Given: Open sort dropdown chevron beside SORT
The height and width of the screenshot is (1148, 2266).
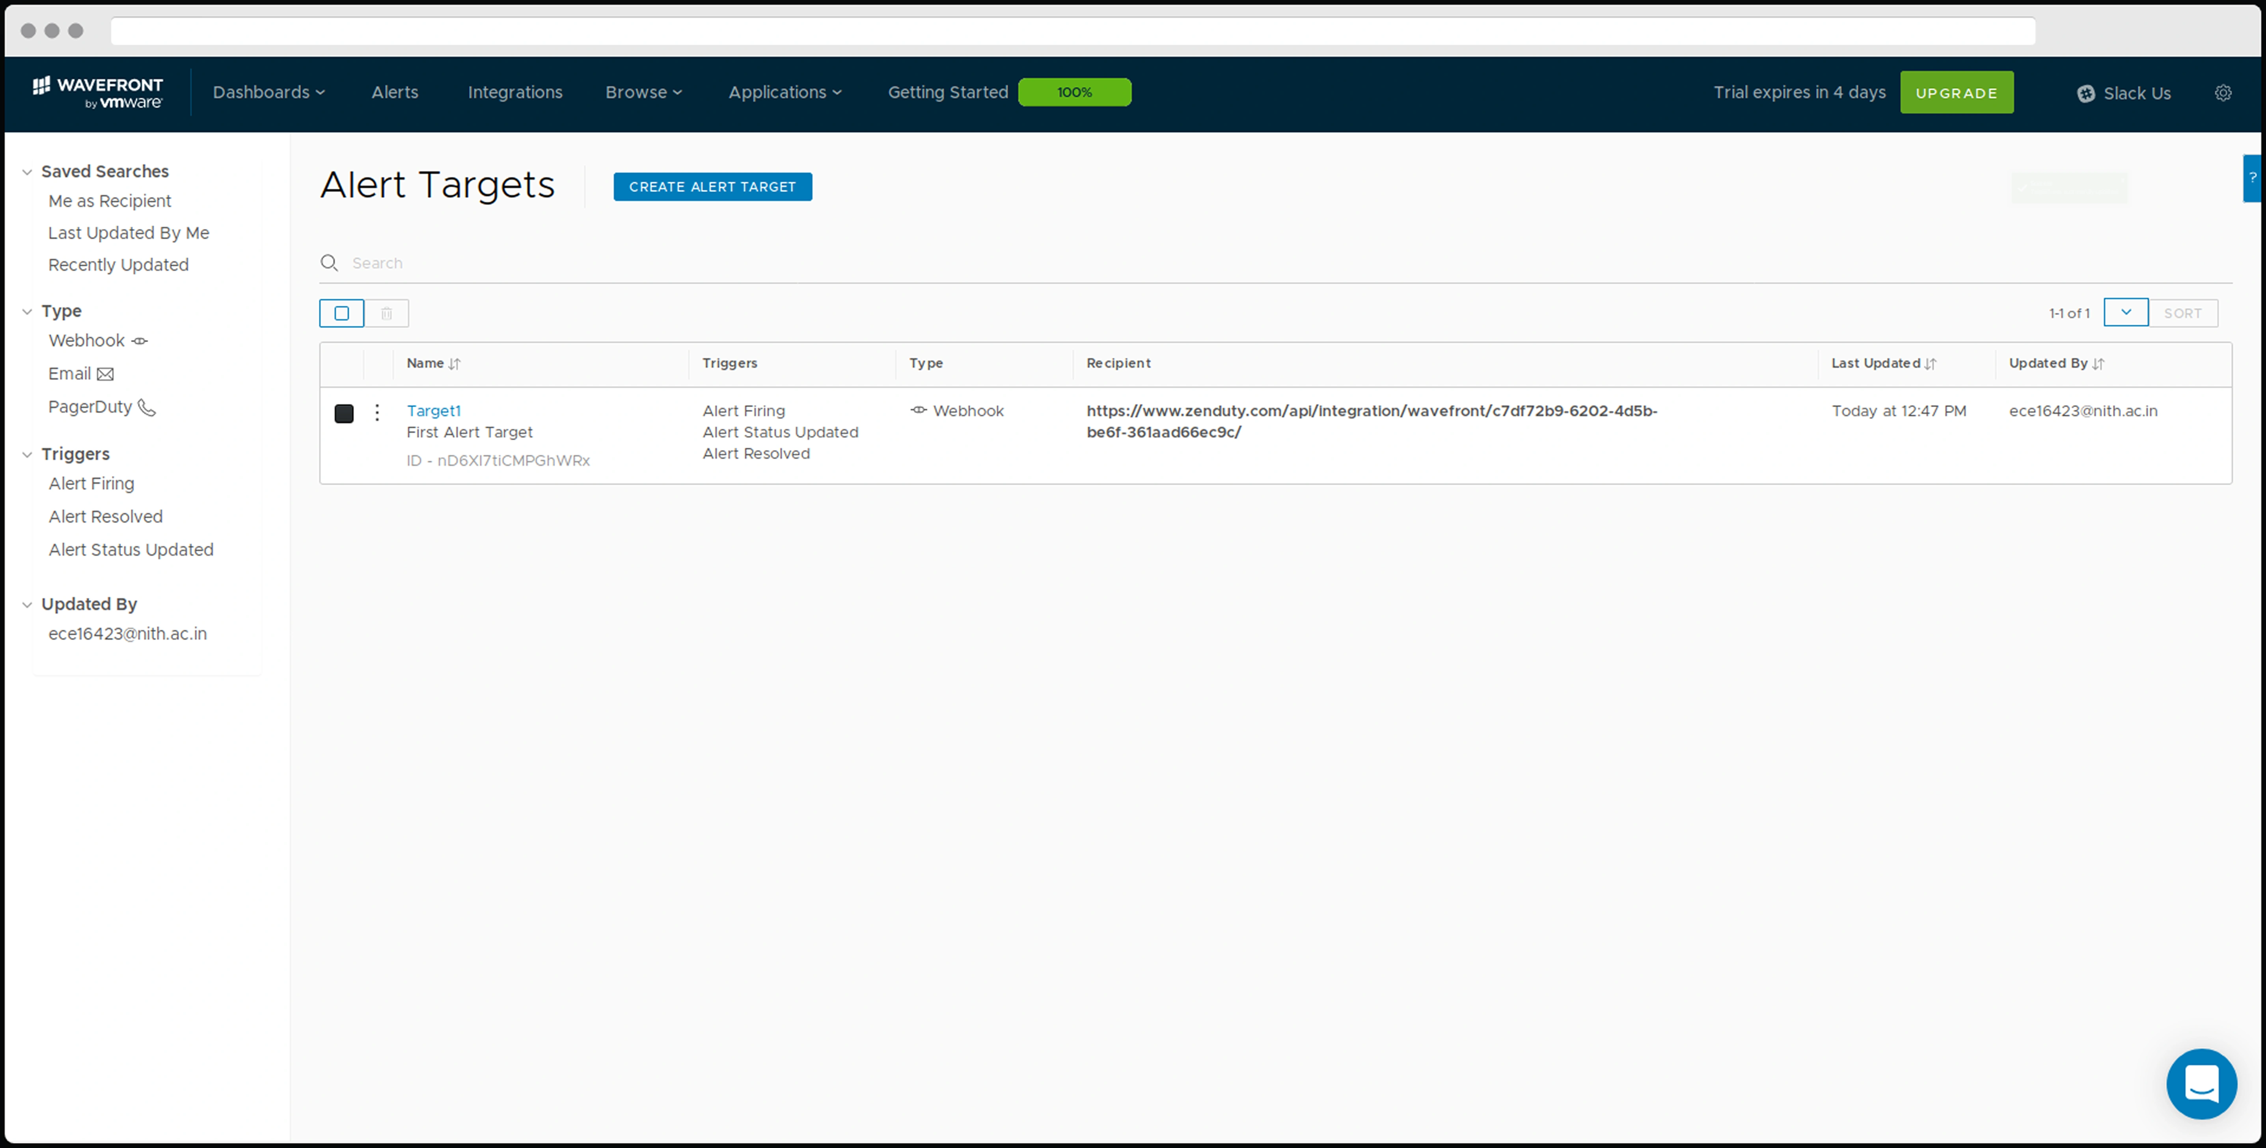Looking at the screenshot, I should pyautogui.click(x=2125, y=312).
